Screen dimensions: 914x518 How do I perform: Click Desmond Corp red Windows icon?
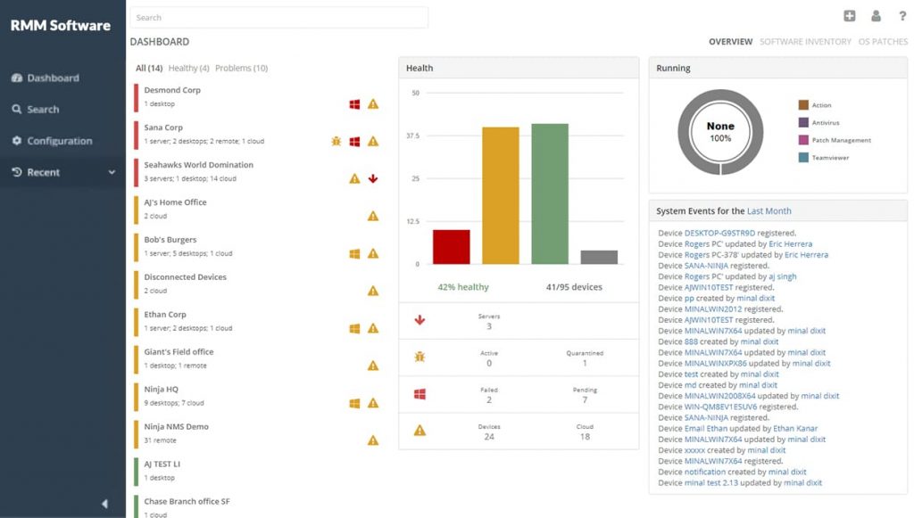point(354,104)
